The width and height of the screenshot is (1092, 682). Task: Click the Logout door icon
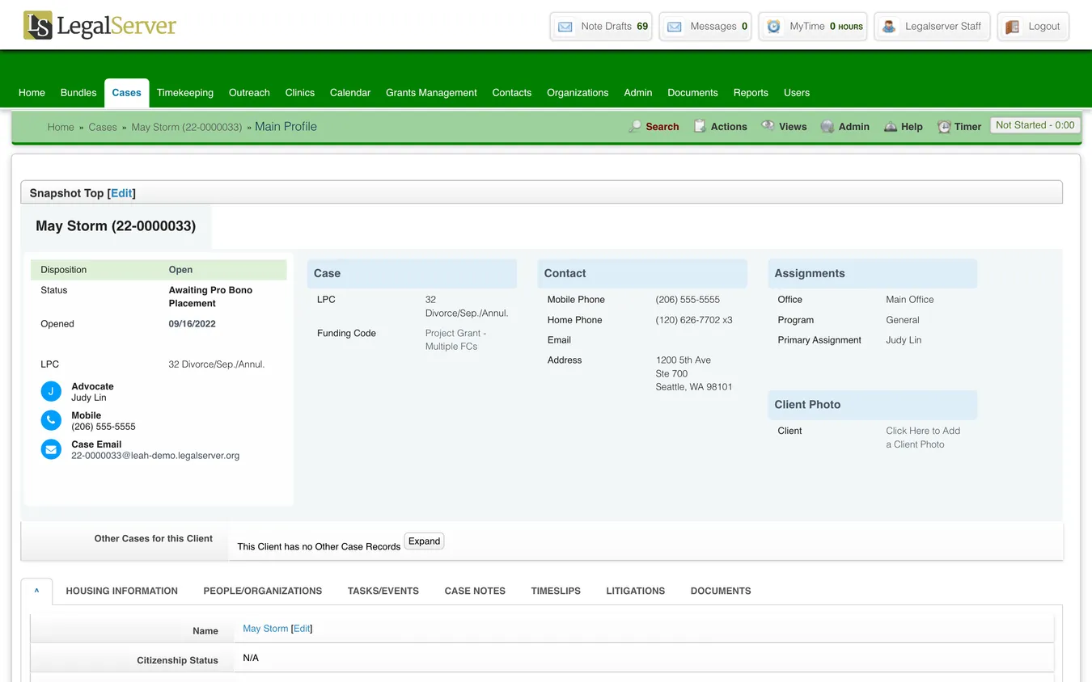click(x=1011, y=26)
